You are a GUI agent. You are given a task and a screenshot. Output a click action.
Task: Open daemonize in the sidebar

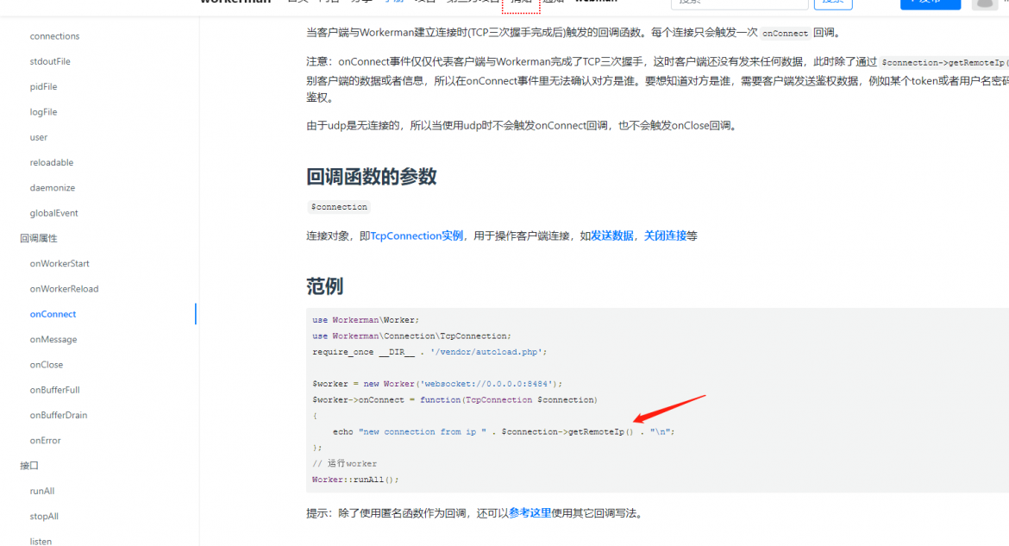(52, 187)
